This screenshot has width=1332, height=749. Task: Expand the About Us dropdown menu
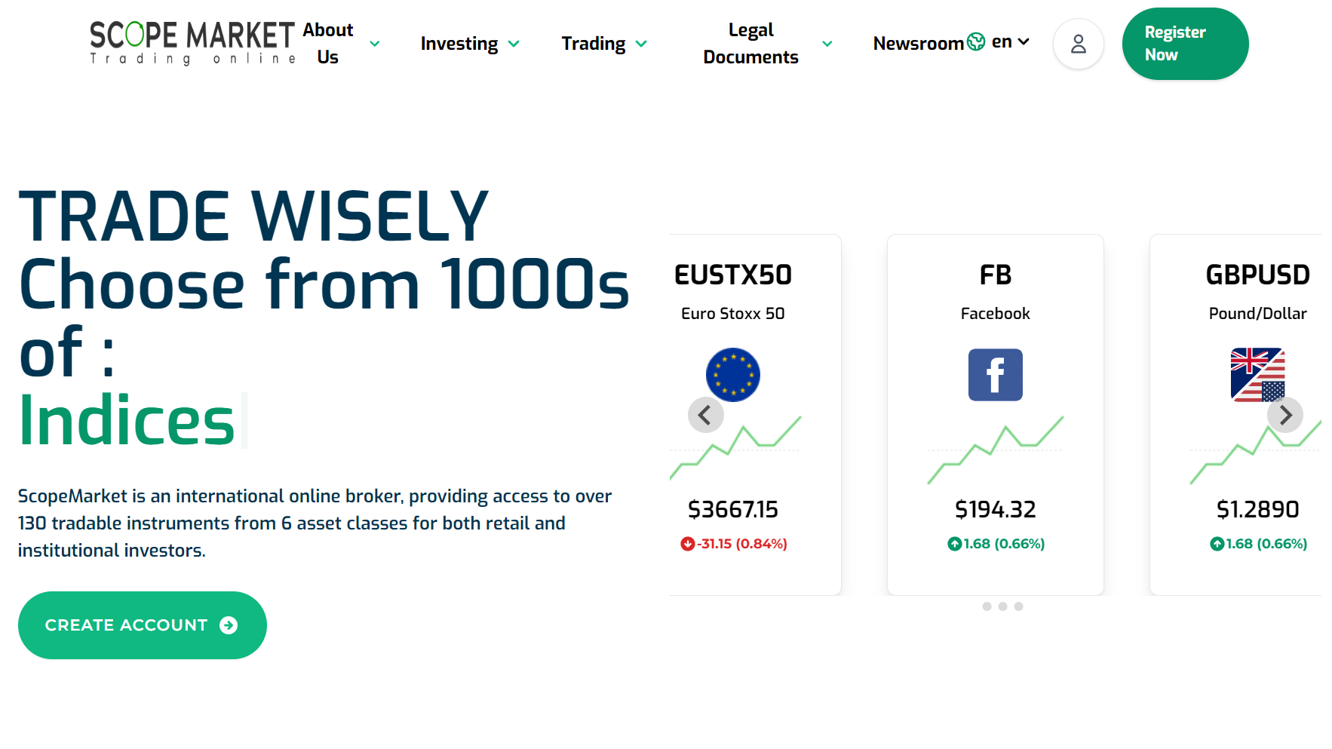(x=341, y=44)
